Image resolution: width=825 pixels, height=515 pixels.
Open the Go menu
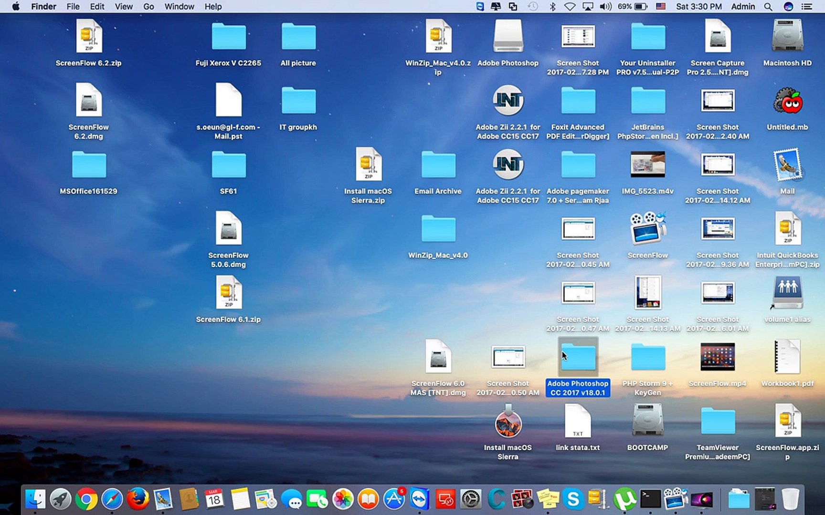click(148, 7)
